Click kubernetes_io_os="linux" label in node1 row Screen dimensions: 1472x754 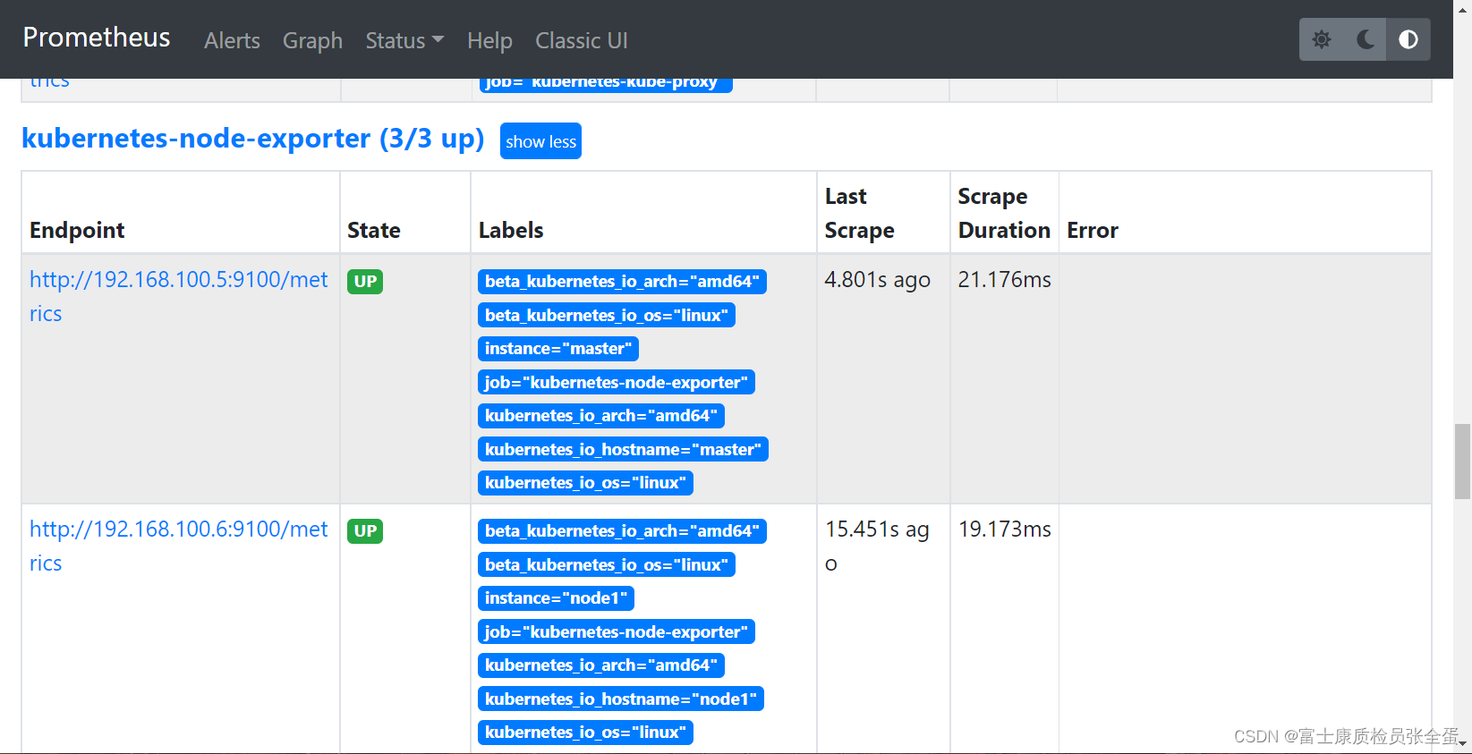585,733
